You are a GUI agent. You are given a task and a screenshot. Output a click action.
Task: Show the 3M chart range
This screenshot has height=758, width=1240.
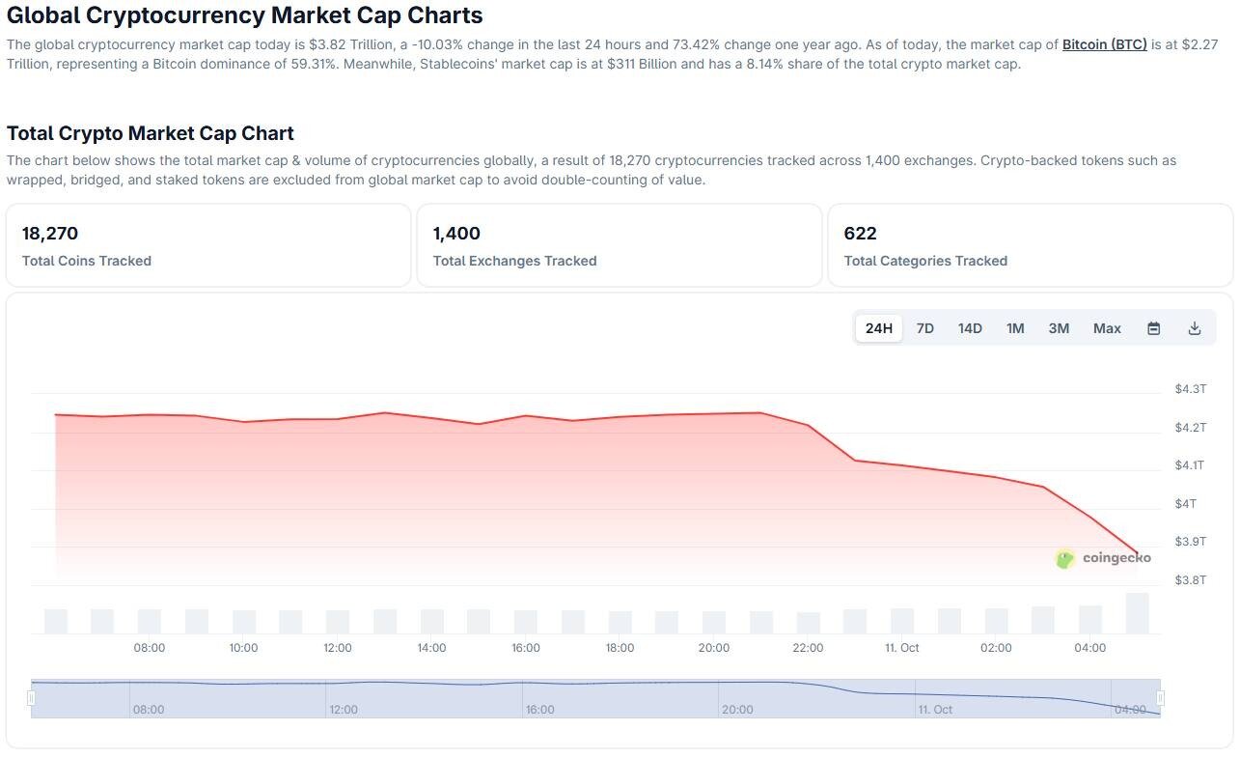tap(1059, 328)
